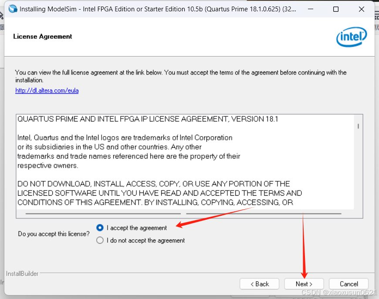379x299 pixels.
Task: Click the "DO NOT DOWNLOAD, INSTALL" paragraph
Action: coord(159,193)
